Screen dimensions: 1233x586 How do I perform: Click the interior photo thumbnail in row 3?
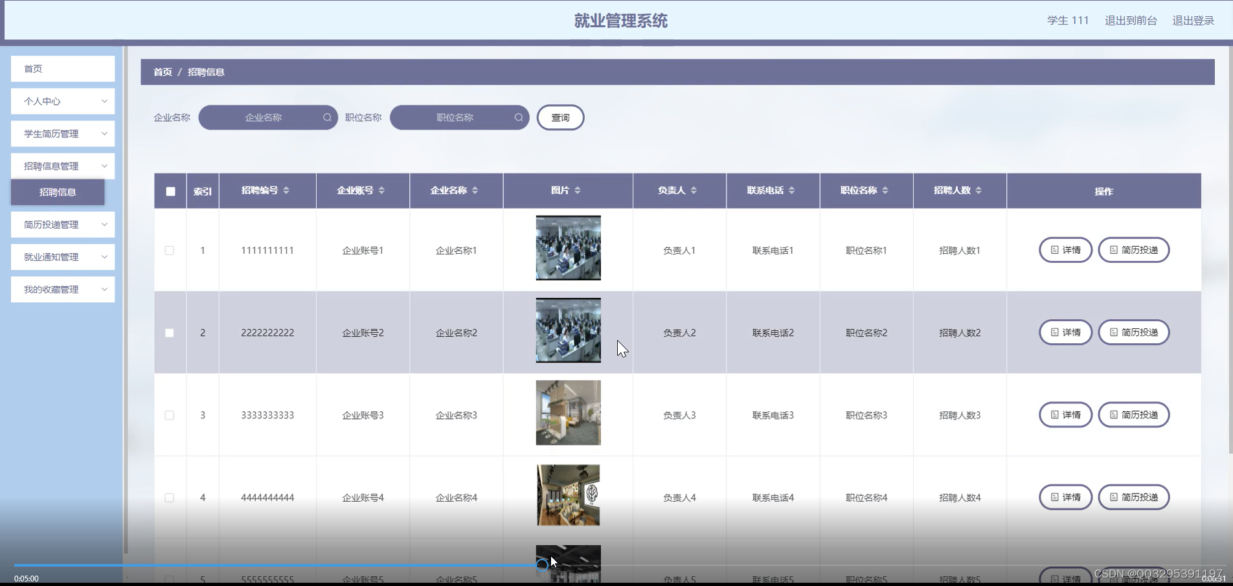[568, 412]
